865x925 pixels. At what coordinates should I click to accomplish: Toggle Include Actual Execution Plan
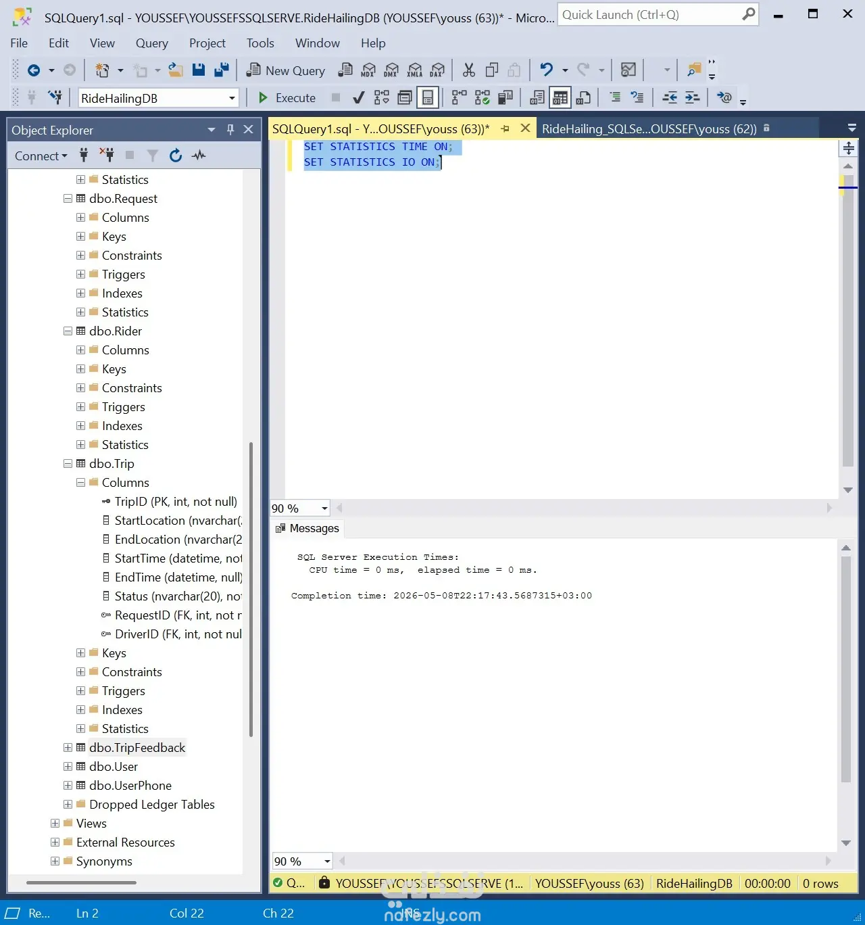point(459,97)
